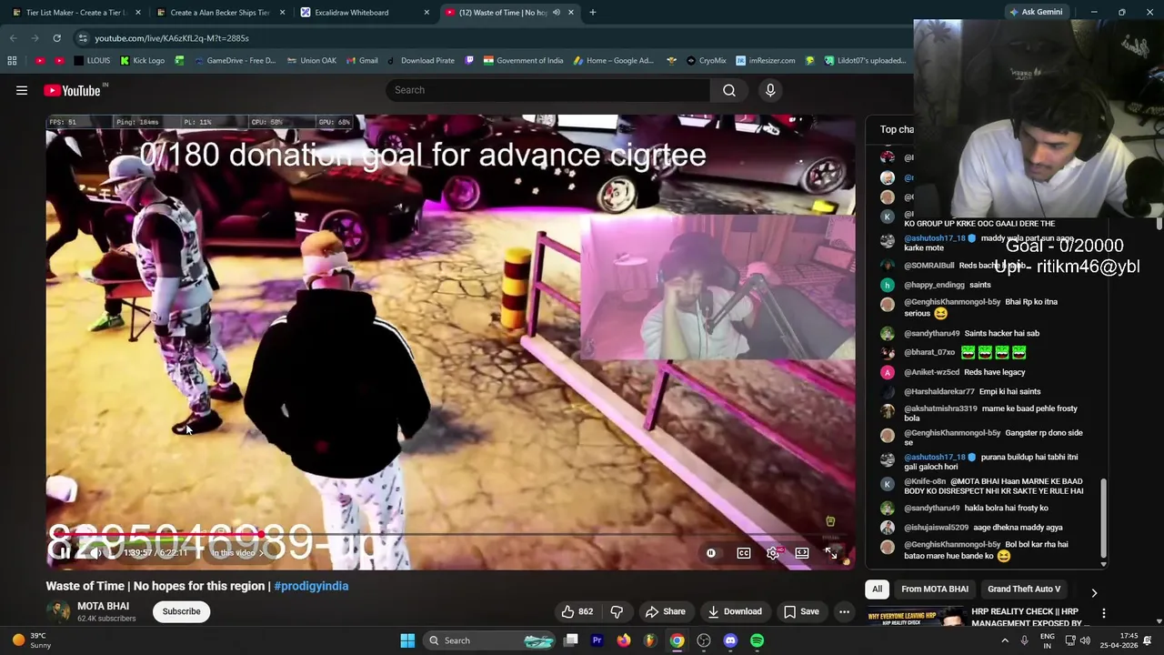Viewport: 1164px width, 655px height.
Task: Share the video
Action: pyautogui.click(x=665, y=611)
